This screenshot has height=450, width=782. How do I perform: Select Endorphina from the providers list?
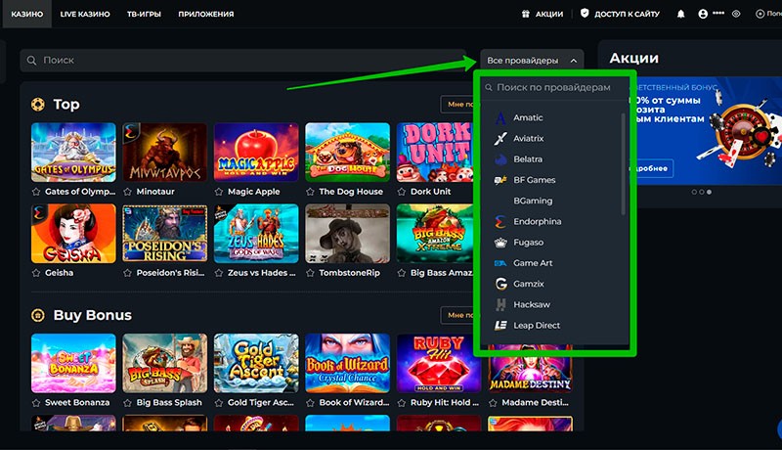537,221
